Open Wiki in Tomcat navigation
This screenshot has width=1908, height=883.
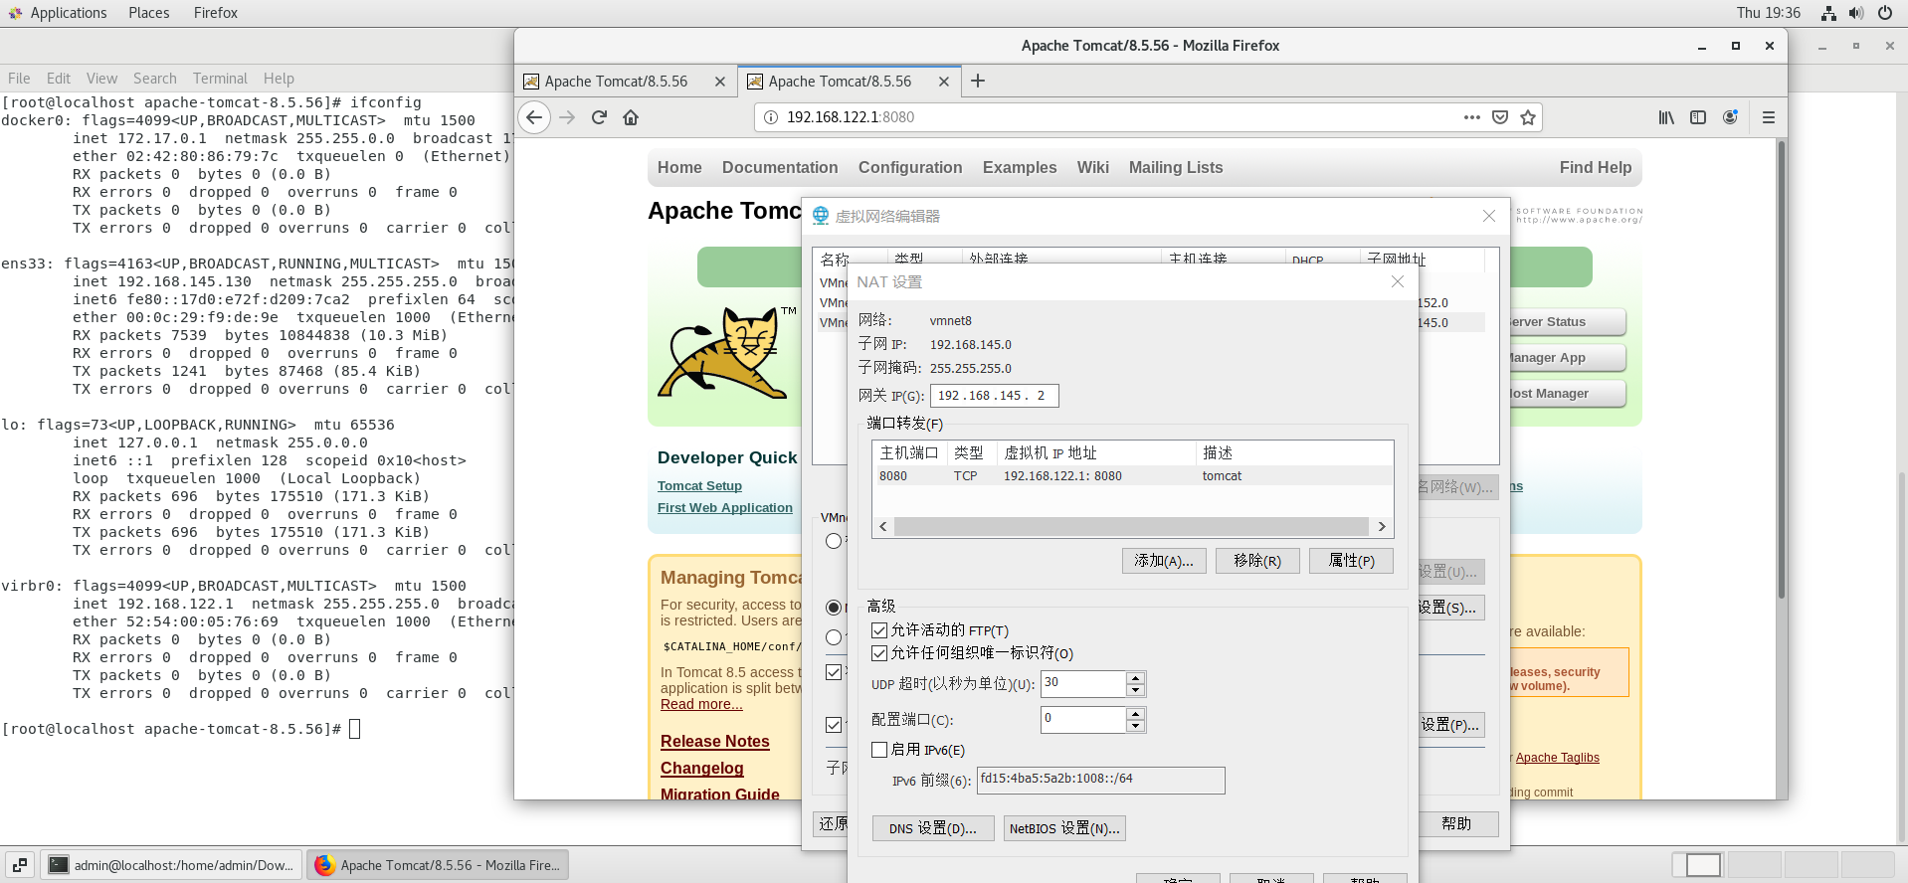pyautogui.click(x=1092, y=168)
